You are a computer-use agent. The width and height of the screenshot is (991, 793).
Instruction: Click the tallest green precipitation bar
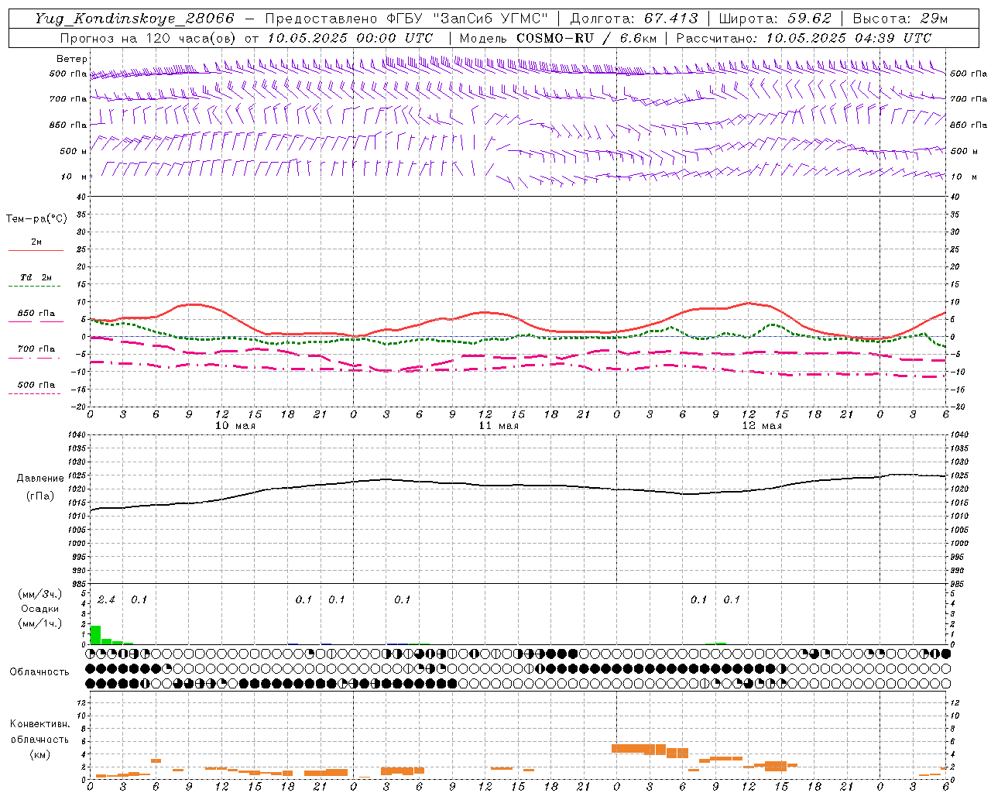[95, 634]
